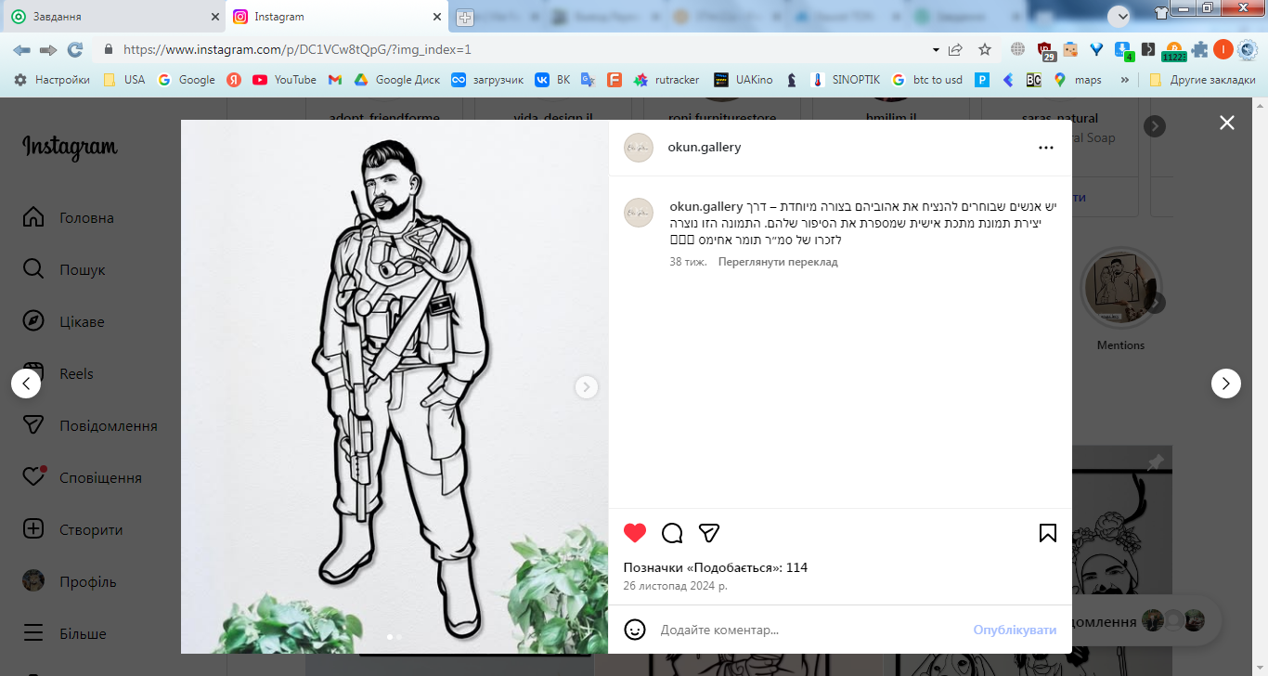The image size is (1268, 676).
Task: Open USA bookmarks folder
Action: [x=124, y=80]
